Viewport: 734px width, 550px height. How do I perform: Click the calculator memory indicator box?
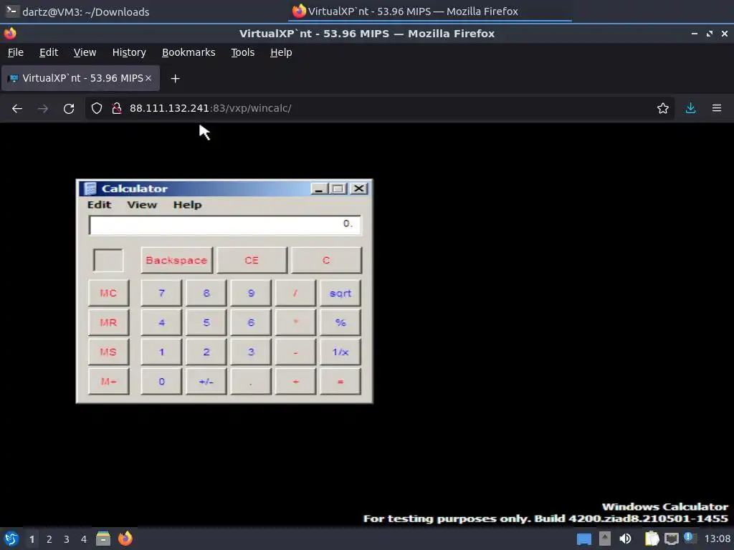pyautogui.click(x=109, y=260)
